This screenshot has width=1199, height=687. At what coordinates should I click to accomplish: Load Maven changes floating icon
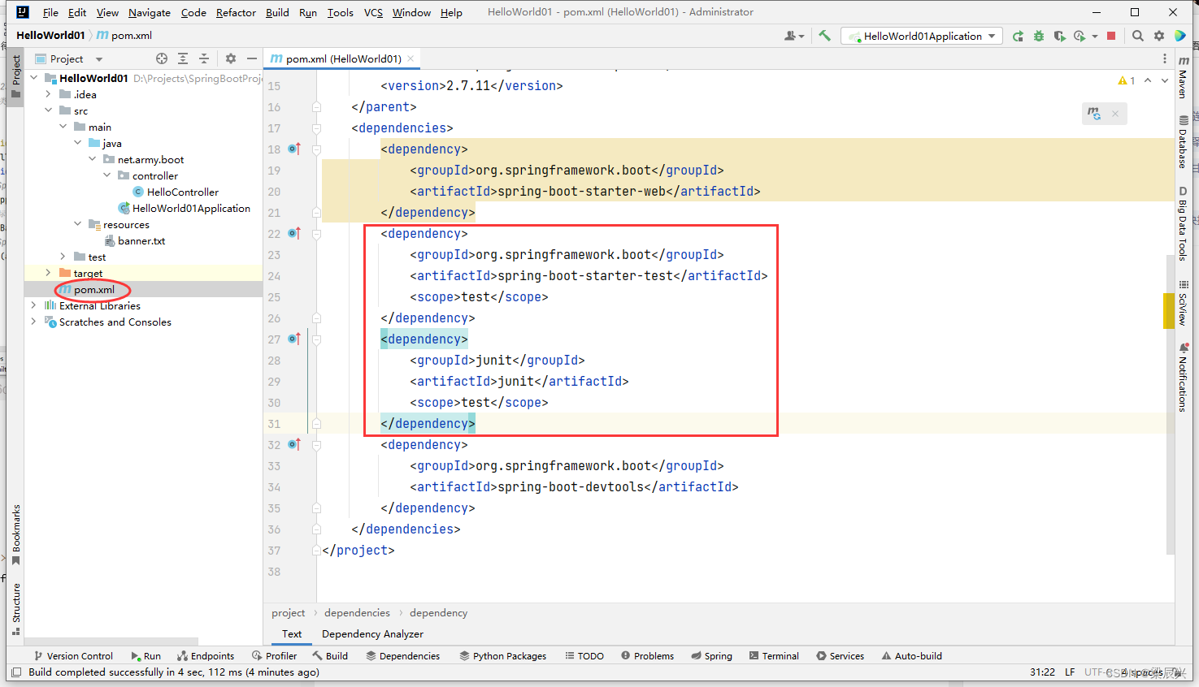pyautogui.click(x=1094, y=114)
